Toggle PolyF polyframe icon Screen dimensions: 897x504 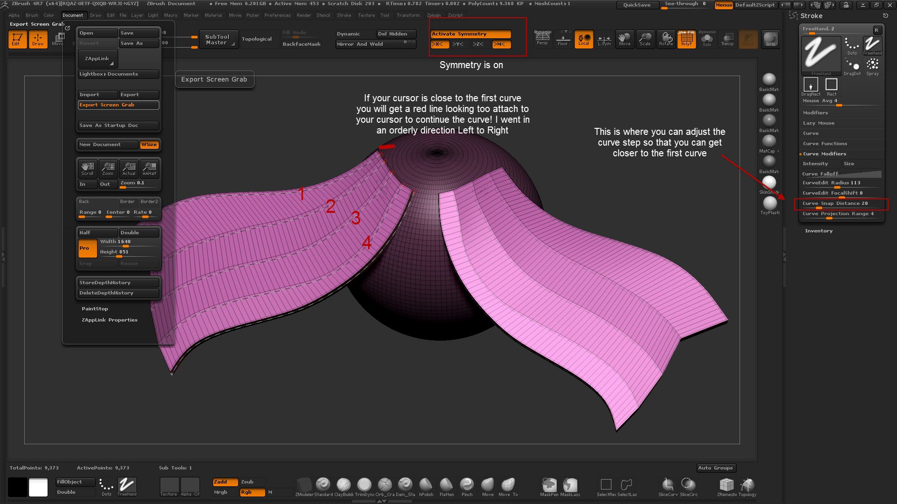click(x=686, y=39)
